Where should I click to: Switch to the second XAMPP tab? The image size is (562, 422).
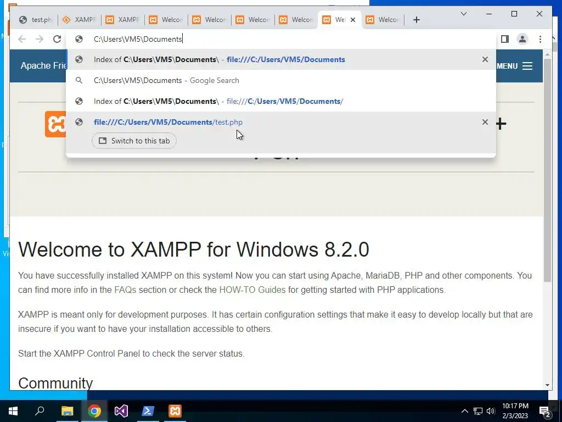tap(122, 20)
